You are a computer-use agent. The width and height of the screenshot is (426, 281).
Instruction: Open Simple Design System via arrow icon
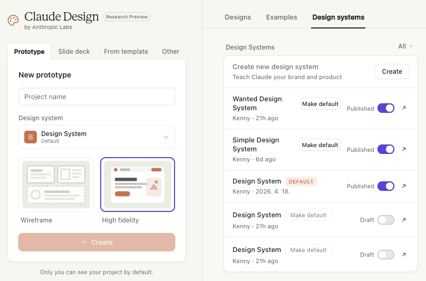[x=404, y=149]
